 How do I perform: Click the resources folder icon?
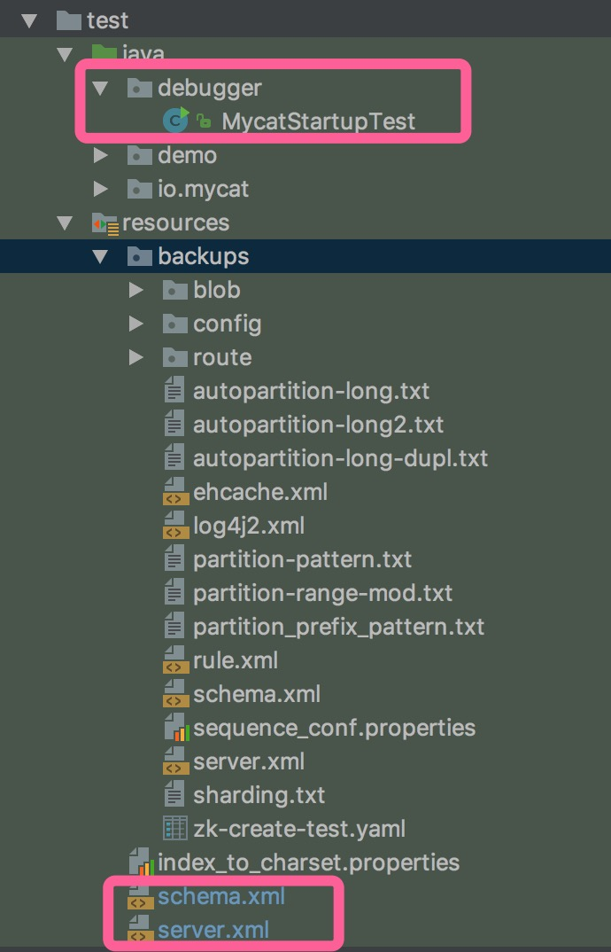[105, 223]
